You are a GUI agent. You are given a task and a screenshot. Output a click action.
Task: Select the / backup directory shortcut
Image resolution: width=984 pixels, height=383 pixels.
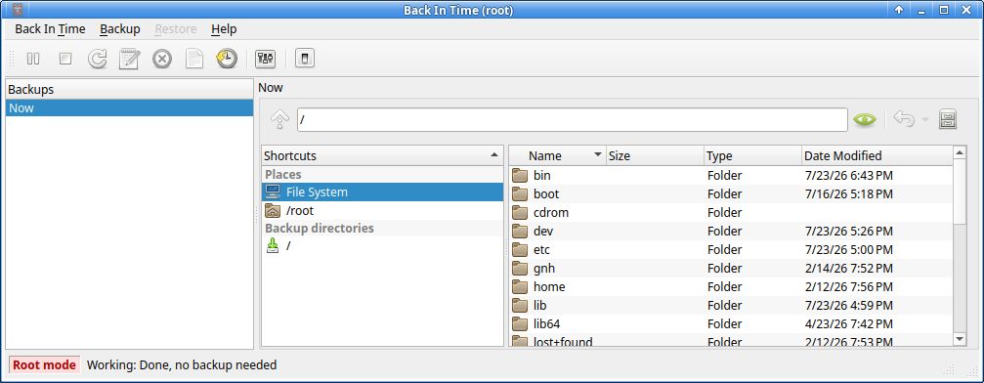[x=382, y=245]
